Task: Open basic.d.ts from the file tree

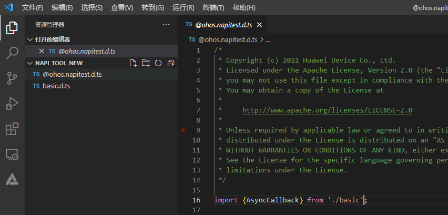Action: tap(56, 86)
